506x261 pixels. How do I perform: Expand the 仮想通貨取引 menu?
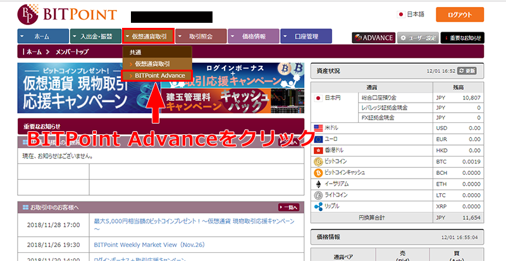coord(149,36)
